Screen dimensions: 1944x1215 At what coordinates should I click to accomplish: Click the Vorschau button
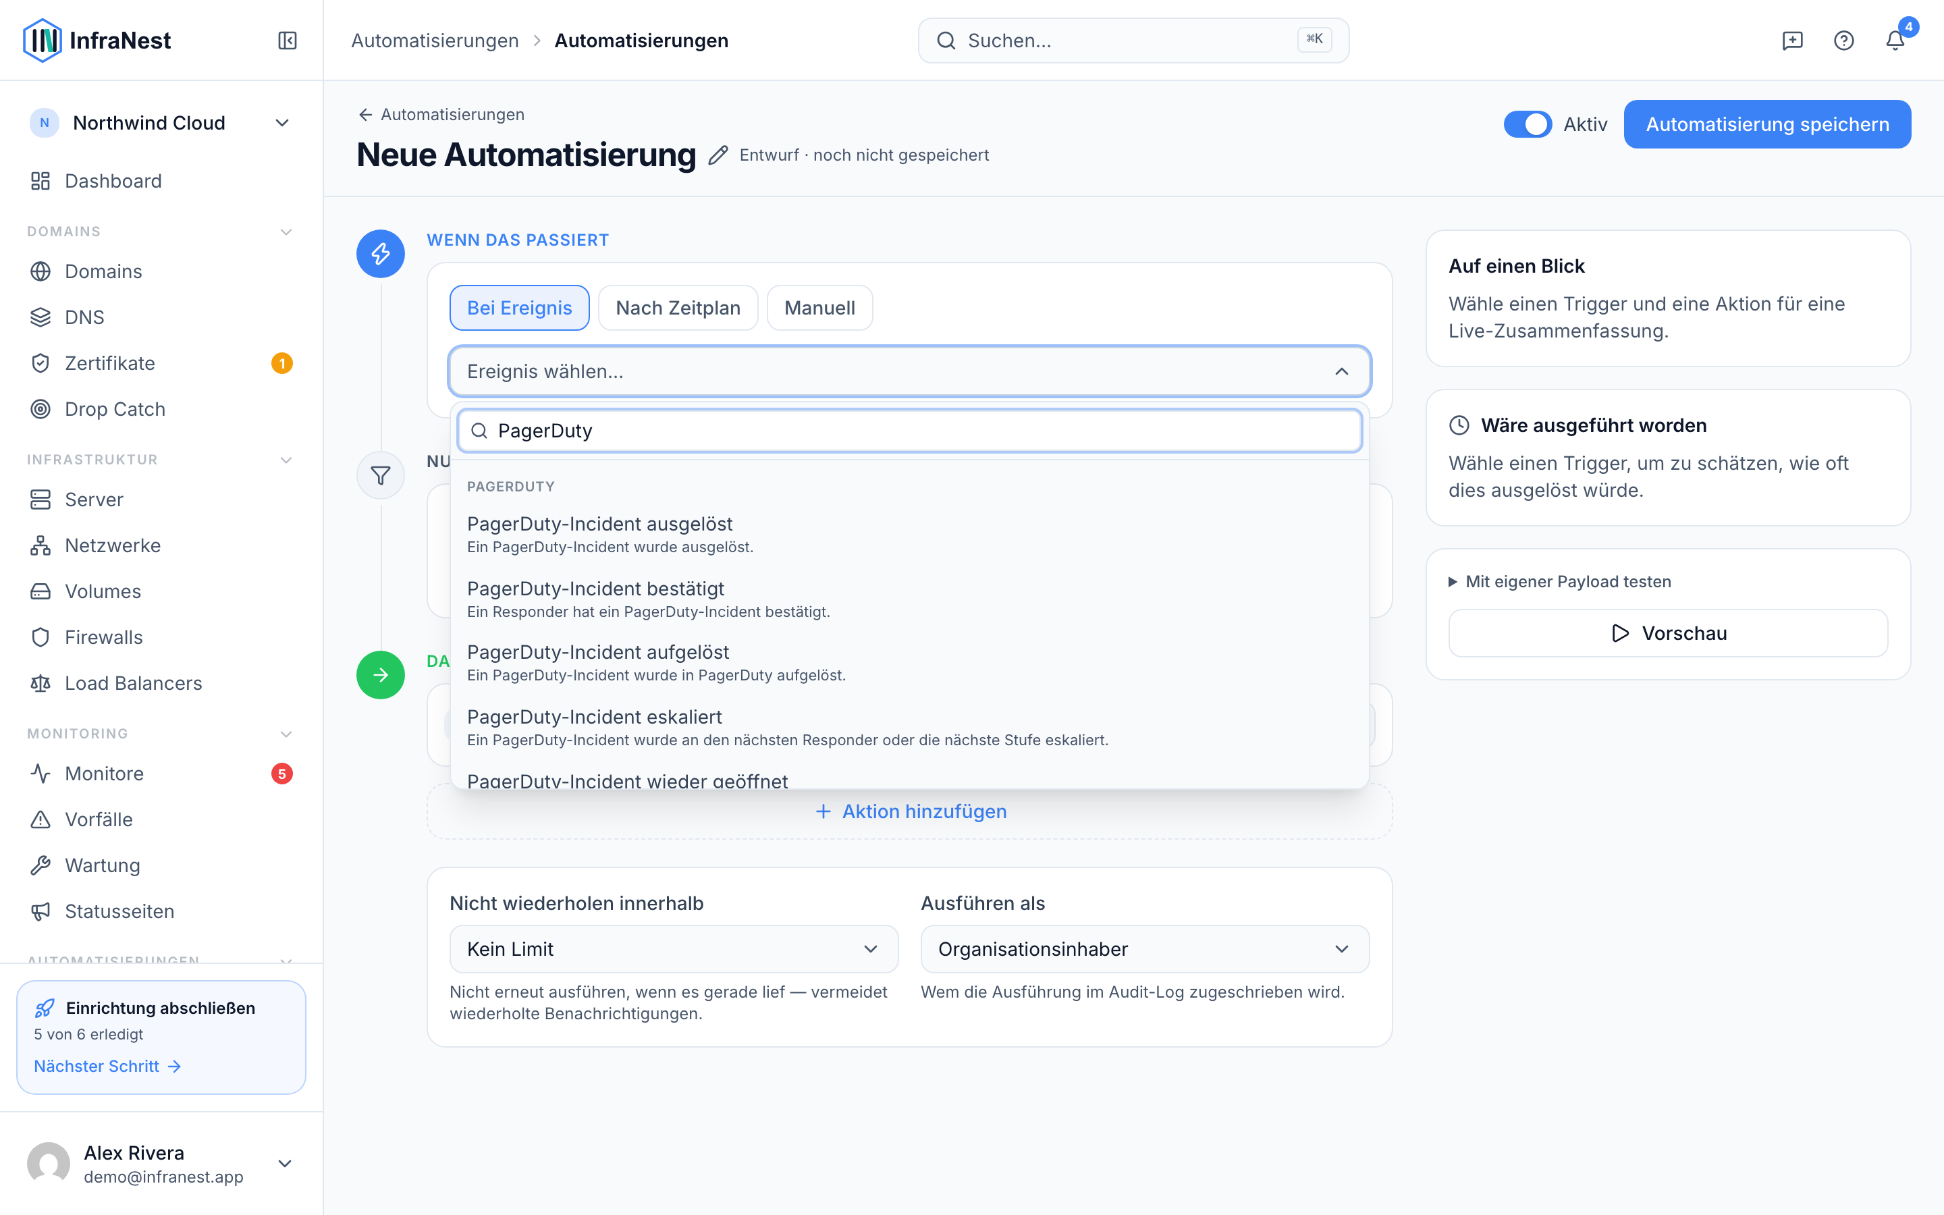coord(1668,633)
